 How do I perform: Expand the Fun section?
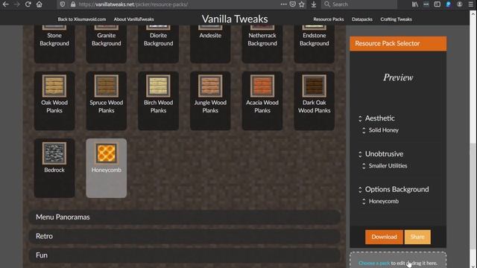(x=185, y=255)
